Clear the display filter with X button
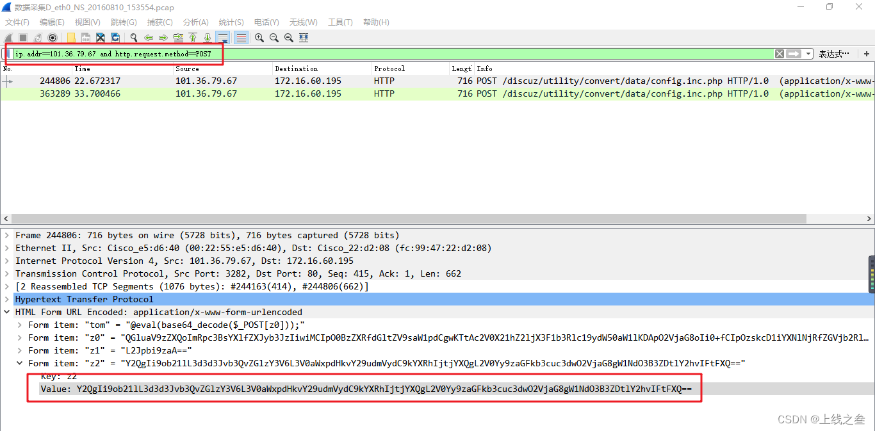 point(780,54)
